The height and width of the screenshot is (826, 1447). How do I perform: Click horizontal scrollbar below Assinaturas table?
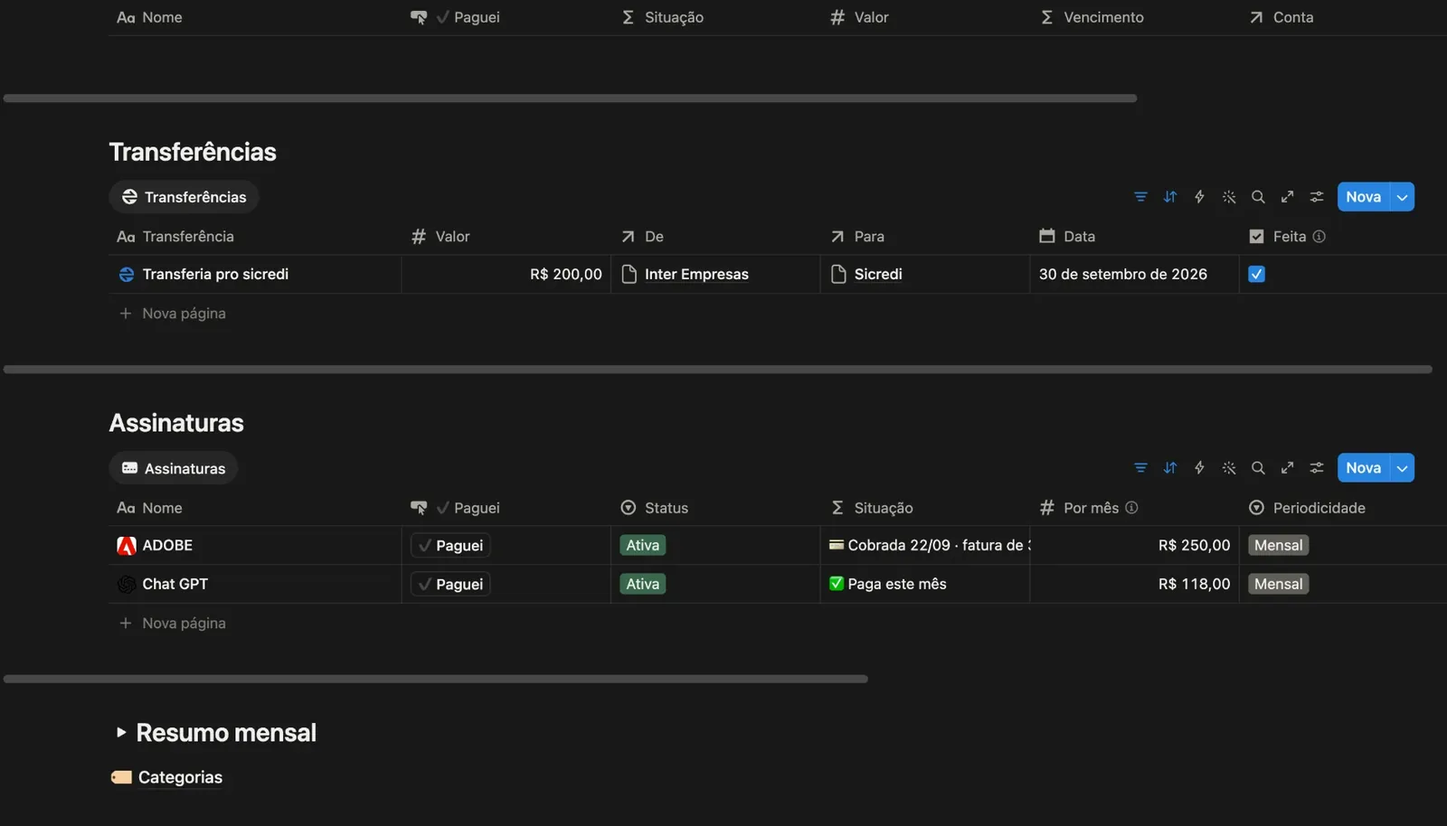coord(435,679)
